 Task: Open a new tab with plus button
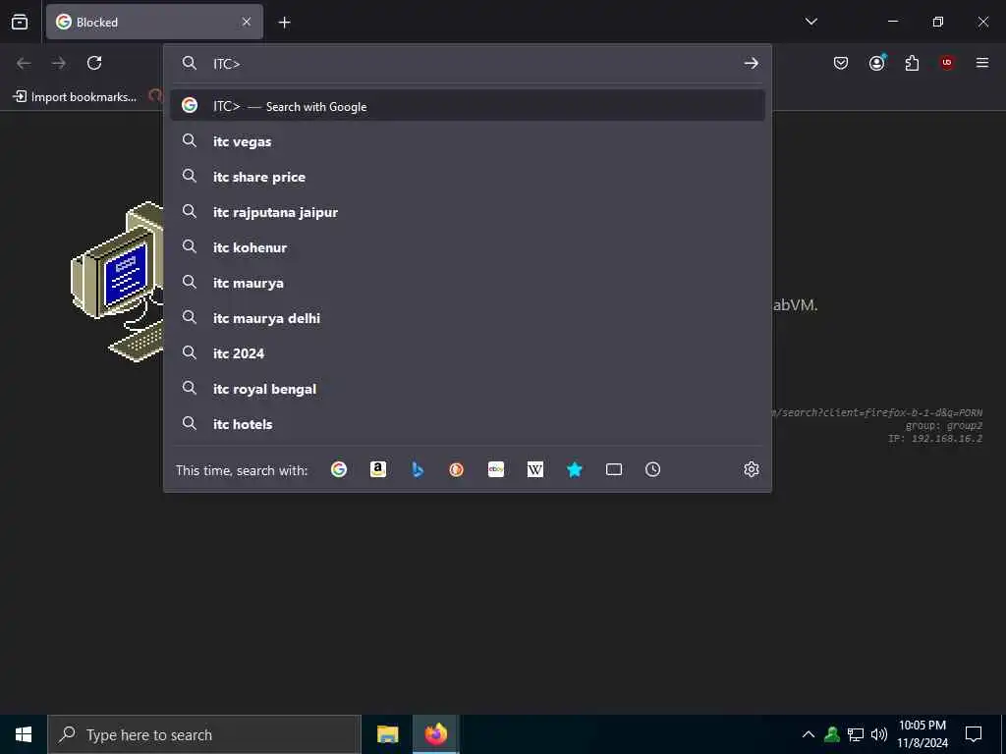tap(284, 23)
